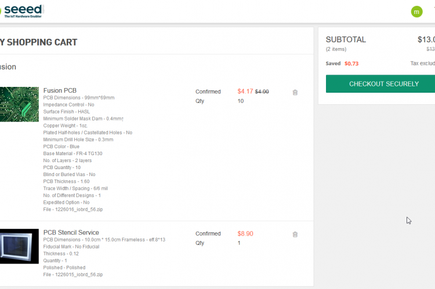
Task: Click Expedited Option - No line
Action: pyautogui.click(x=66, y=203)
